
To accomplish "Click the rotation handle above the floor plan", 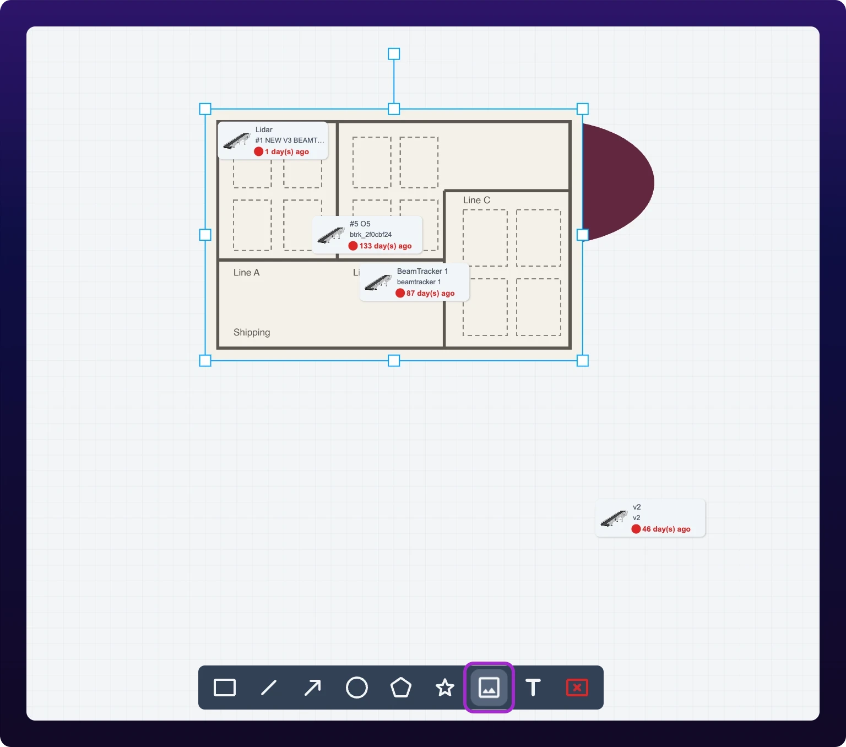I will tap(394, 54).
